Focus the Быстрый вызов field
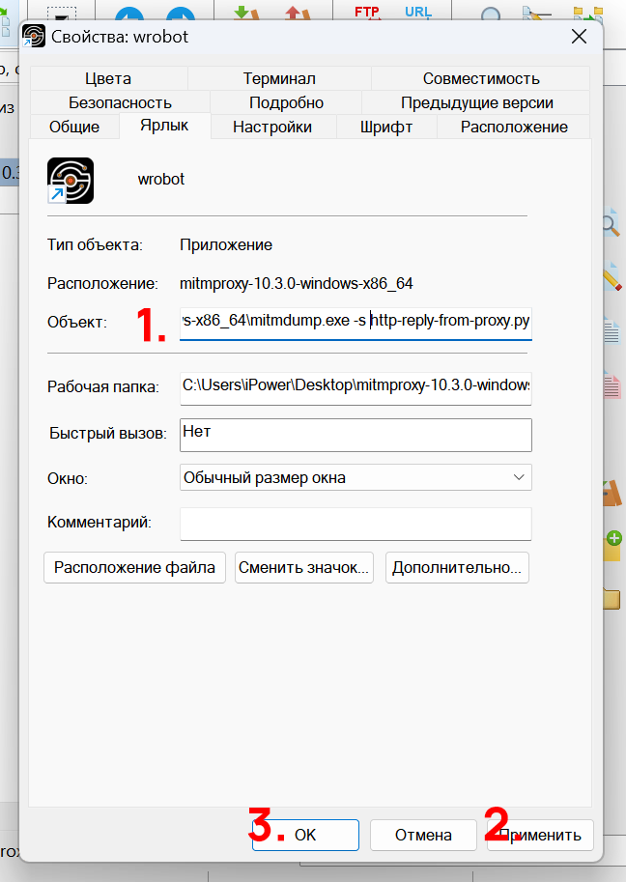 coord(356,435)
